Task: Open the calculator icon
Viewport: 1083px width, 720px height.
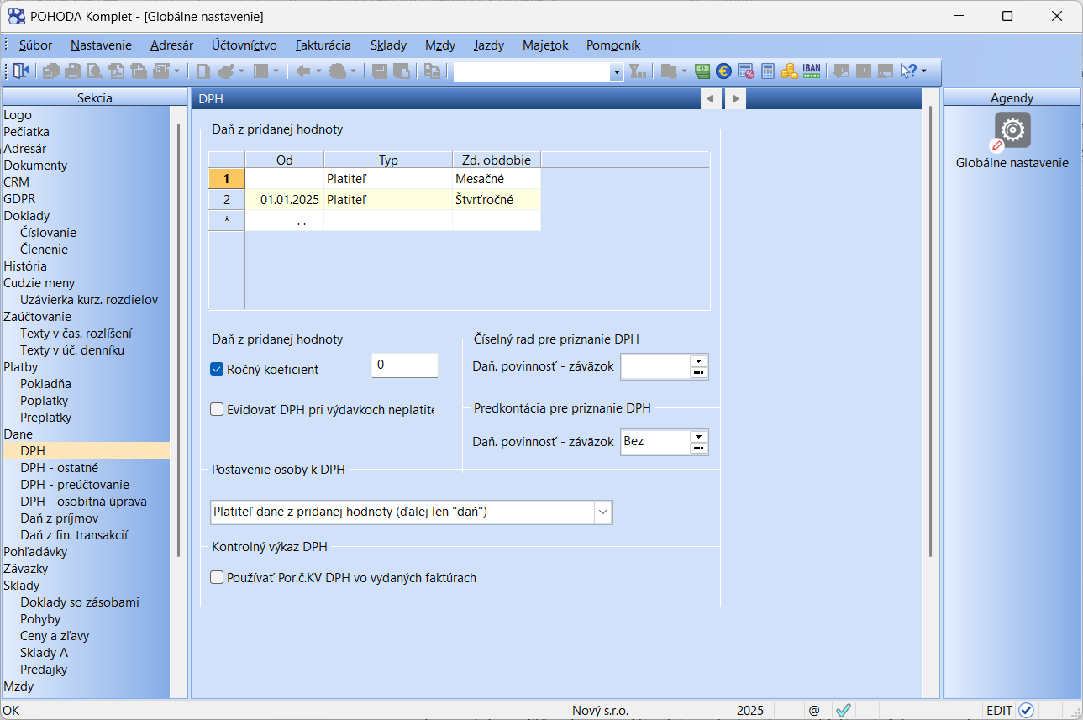Action: click(767, 71)
